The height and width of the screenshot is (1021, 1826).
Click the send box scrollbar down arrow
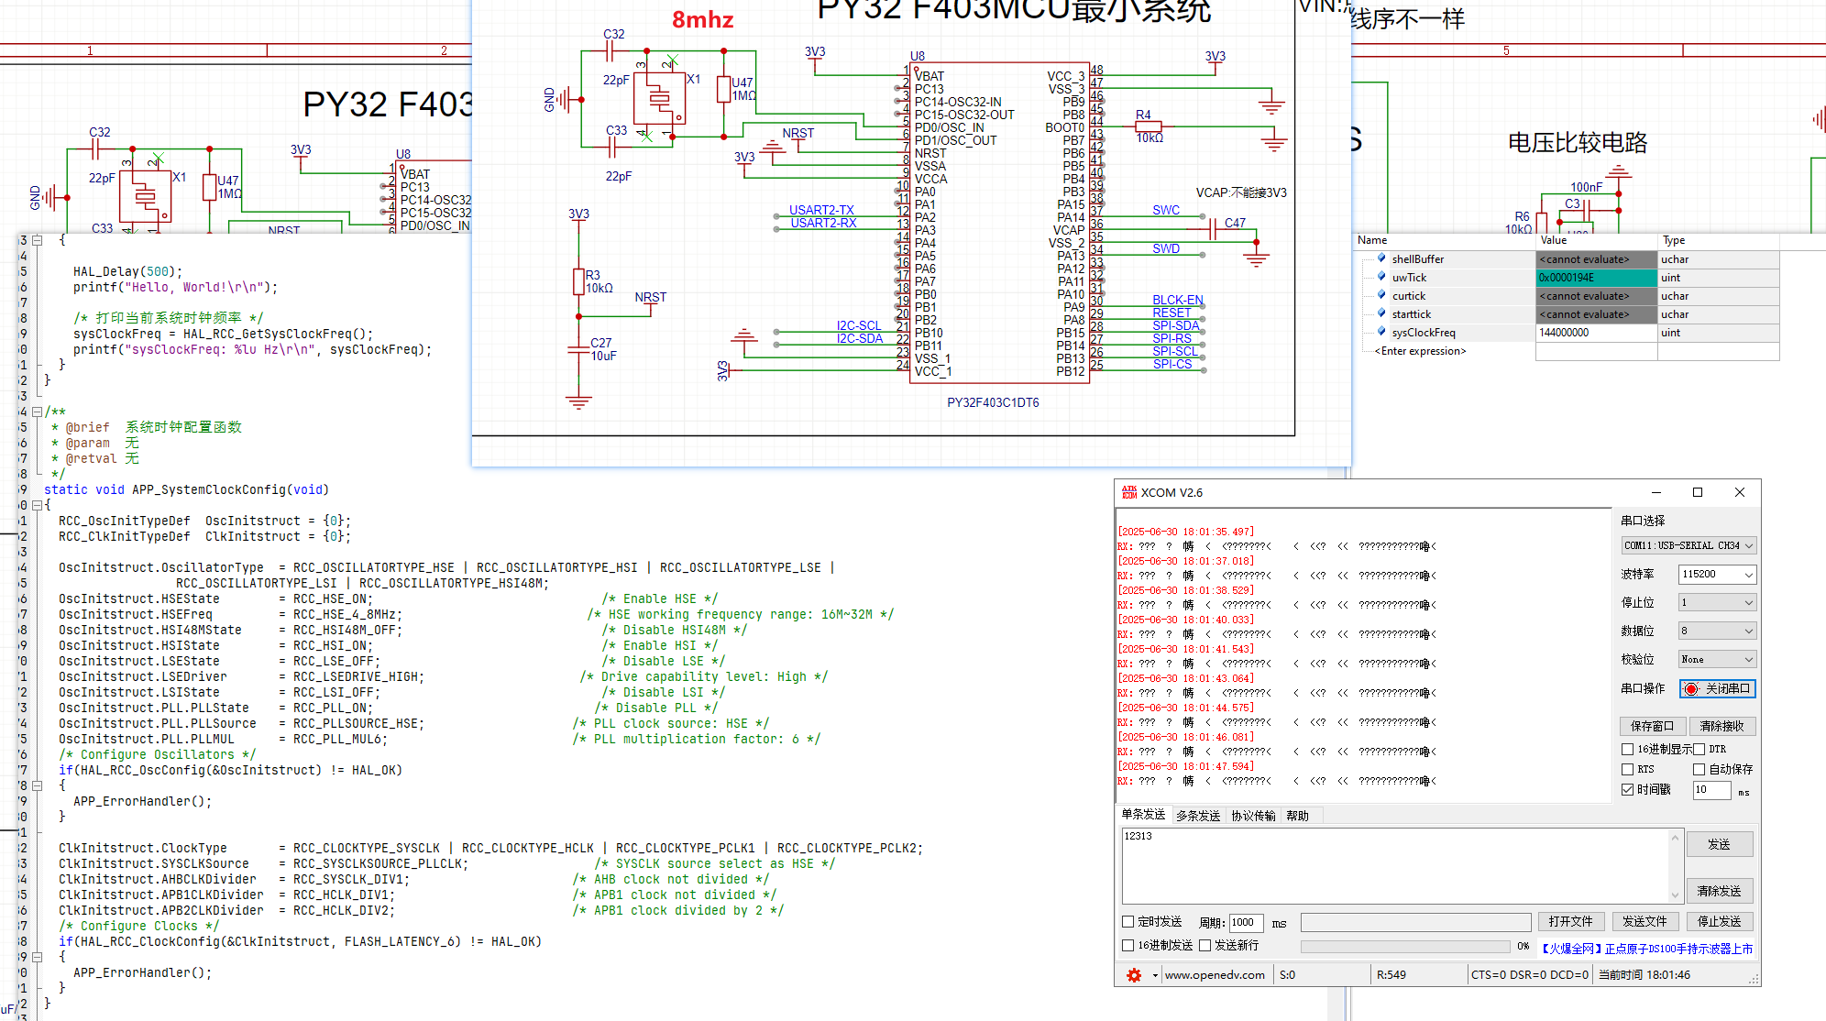click(1675, 895)
